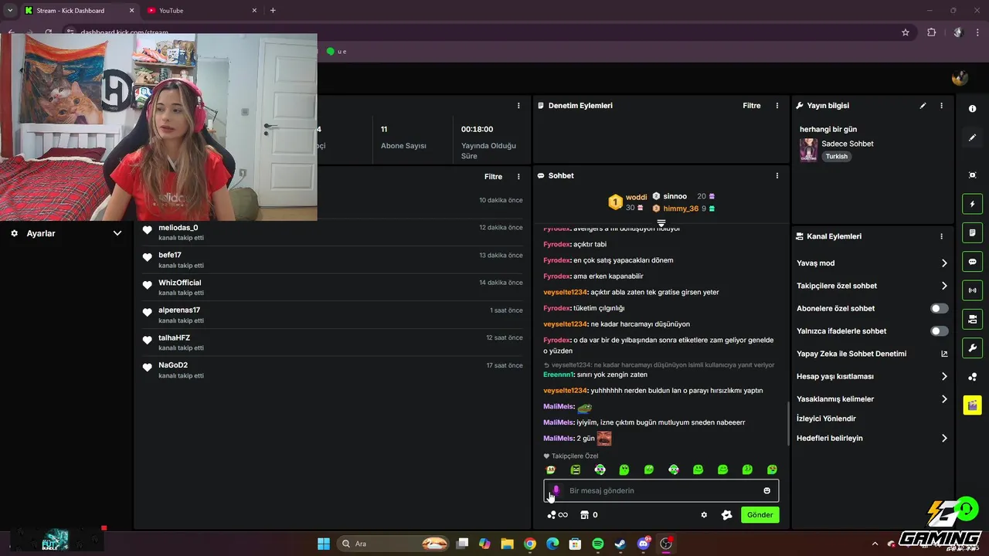989x556 pixels.
Task: Open Discord from the taskbar
Action: (644, 544)
